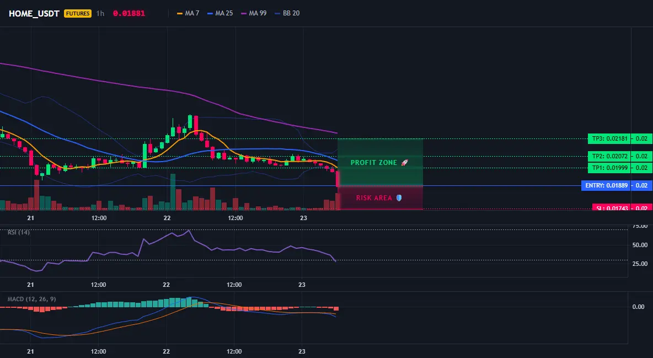Click the yellow FUTURES badge

(x=77, y=13)
